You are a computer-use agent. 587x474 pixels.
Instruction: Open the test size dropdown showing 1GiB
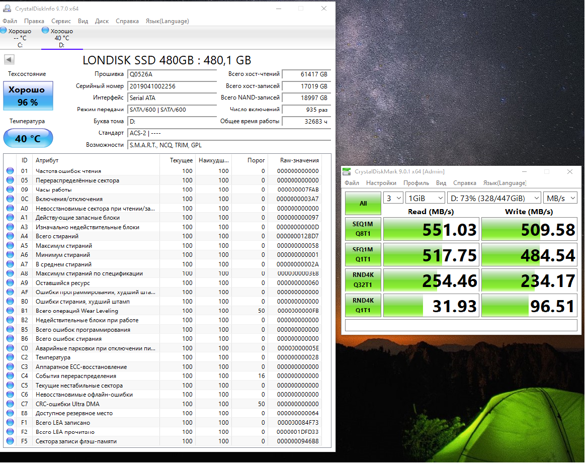coord(425,198)
